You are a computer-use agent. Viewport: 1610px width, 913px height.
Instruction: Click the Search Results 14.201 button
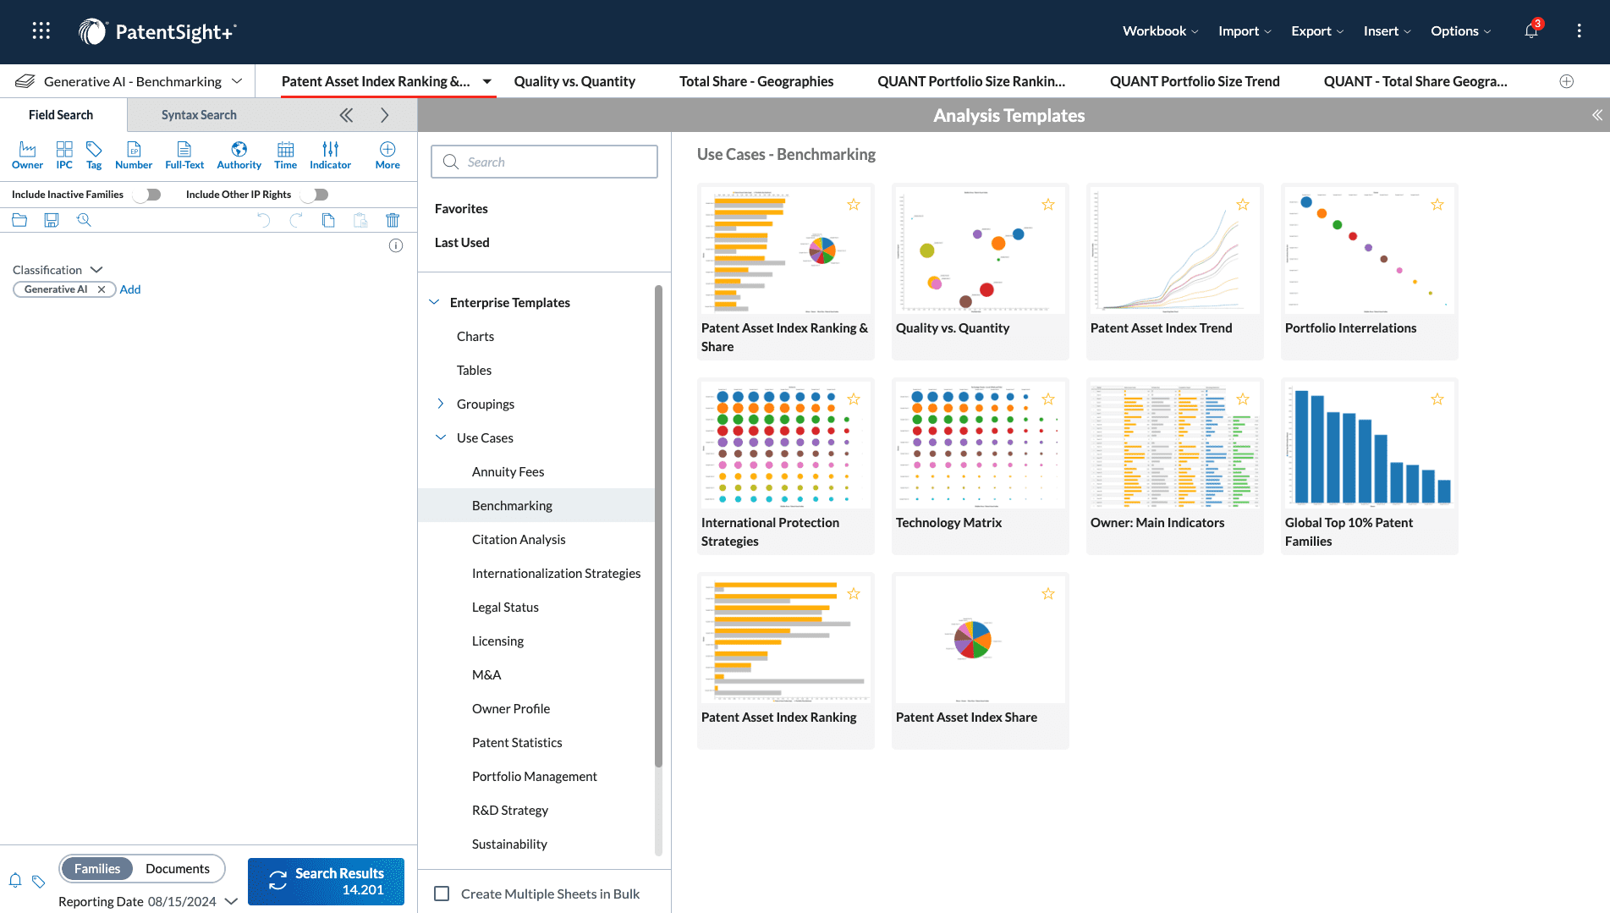tap(326, 882)
